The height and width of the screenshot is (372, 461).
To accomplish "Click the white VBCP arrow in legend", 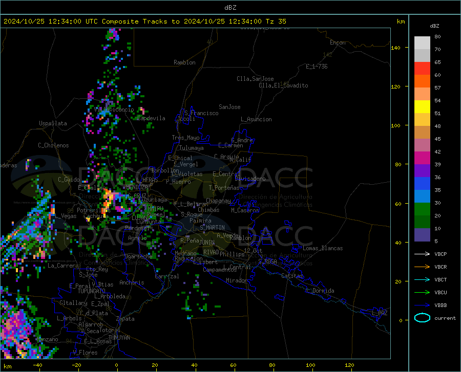I will tap(422, 254).
